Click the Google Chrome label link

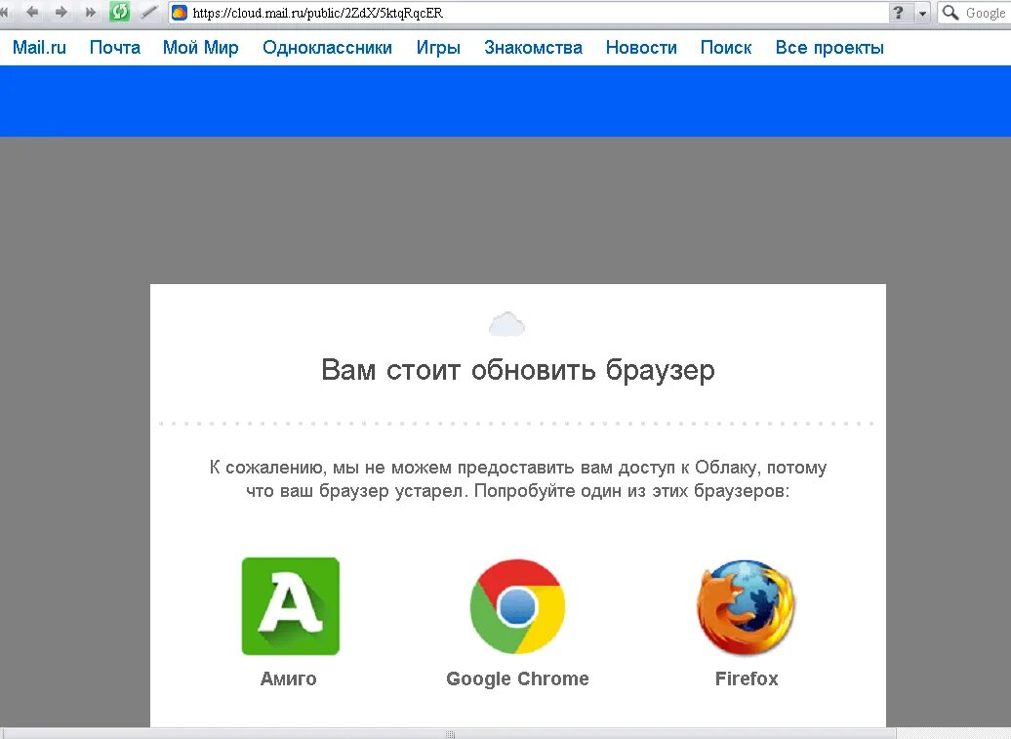click(517, 679)
